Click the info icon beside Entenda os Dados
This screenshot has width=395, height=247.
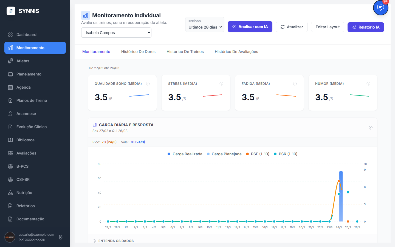click(94, 241)
